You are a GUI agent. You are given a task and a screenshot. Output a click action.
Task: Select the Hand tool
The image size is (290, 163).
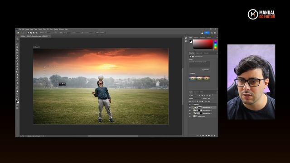[x=17, y=91]
